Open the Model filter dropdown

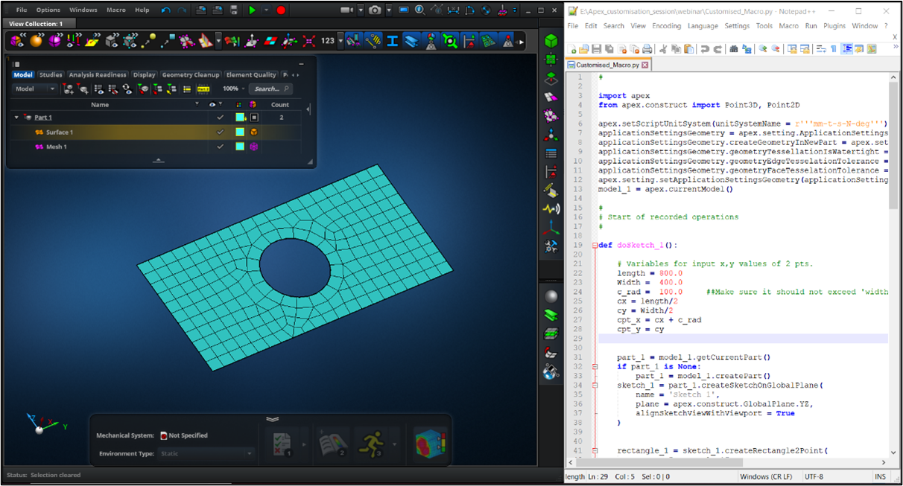[x=35, y=89]
